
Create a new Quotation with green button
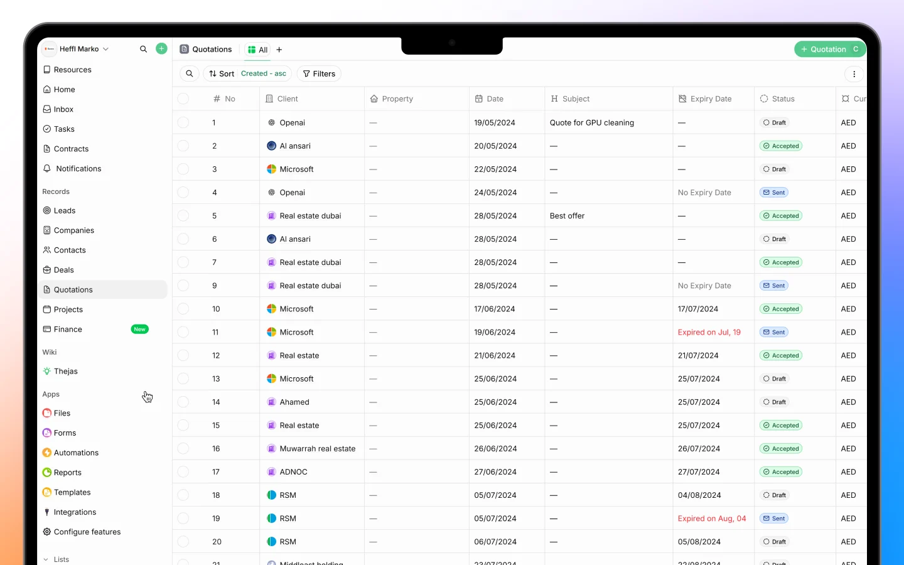(830, 49)
